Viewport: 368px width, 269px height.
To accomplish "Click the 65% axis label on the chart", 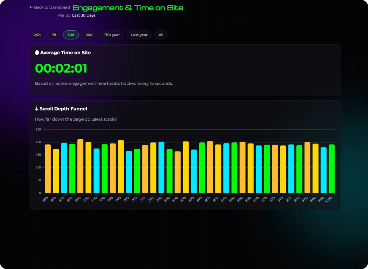I will click(x=46, y=199).
